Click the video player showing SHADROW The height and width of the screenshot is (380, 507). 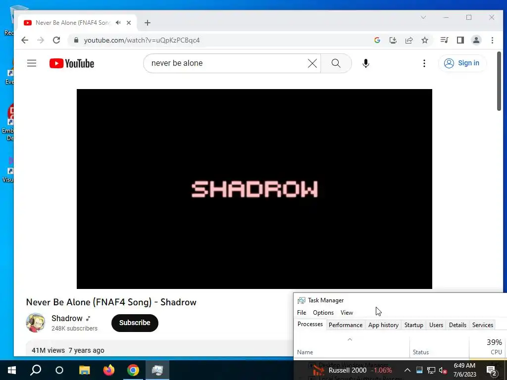[254, 189]
